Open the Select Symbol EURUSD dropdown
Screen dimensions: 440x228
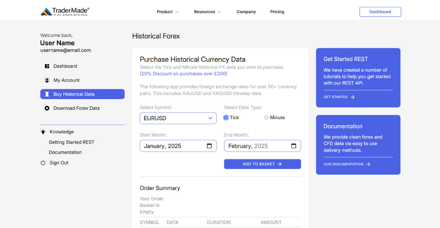(178, 118)
